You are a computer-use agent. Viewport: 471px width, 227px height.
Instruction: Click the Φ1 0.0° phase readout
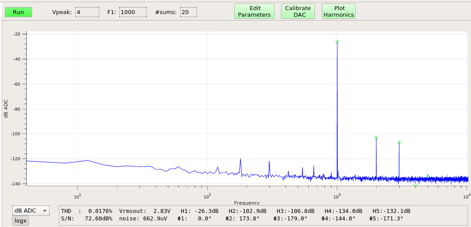(x=194, y=219)
